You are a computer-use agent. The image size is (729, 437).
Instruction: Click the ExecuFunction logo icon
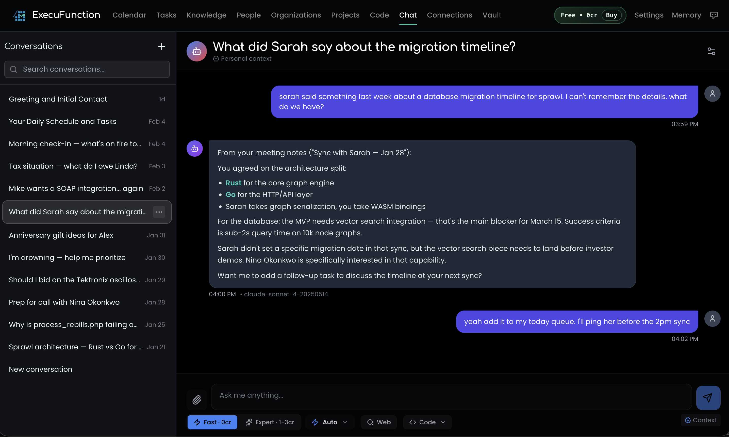pyautogui.click(x=19, y=15)
